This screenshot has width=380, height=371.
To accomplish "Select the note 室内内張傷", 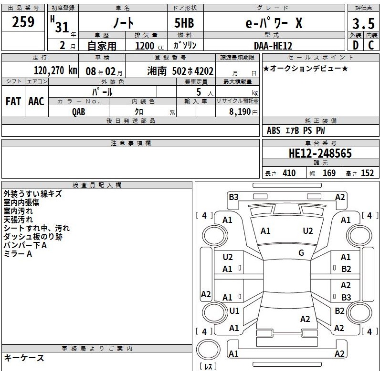I will [x=21, y=202].
